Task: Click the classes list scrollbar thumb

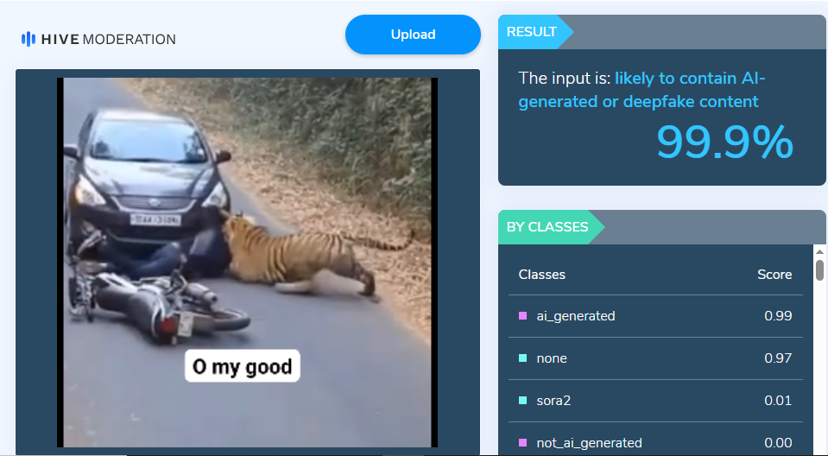Action: [819, 269]
